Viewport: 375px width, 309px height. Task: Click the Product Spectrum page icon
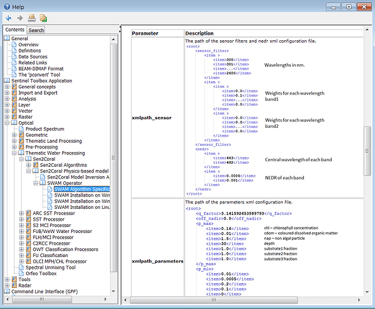click(x=21, y=129)
